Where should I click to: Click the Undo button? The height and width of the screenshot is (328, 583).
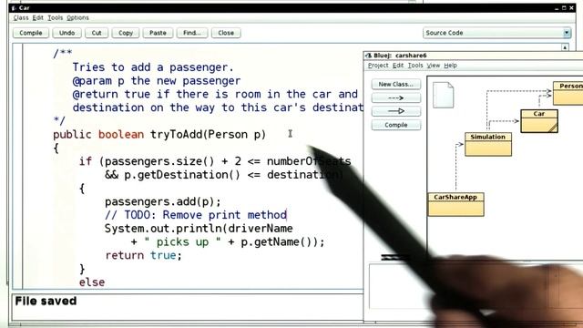pos(66,33)
